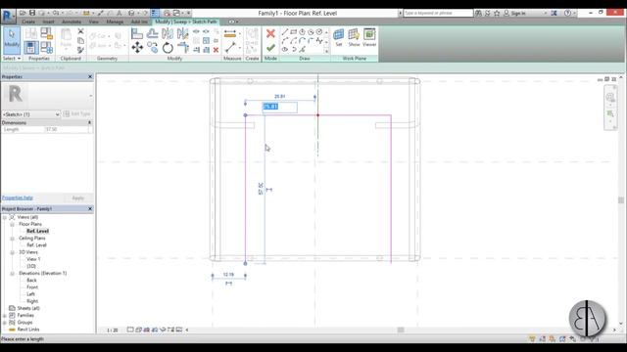Viewport: 627px width, 352px height.
Task: Click the 12.19 temporary dimension value
Action: [228, 275]
